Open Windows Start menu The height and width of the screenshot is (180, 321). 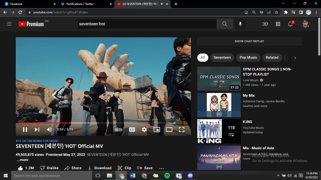pyautogui.click(x=5, y=175)
